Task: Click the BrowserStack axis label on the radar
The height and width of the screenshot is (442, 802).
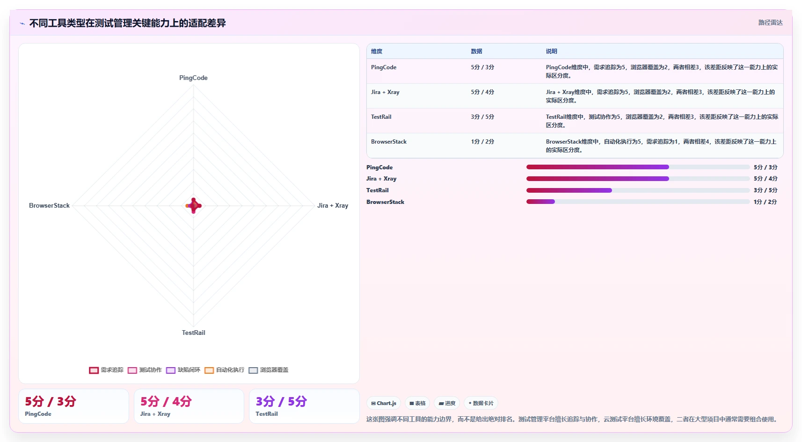Action: tap(49, 206)
